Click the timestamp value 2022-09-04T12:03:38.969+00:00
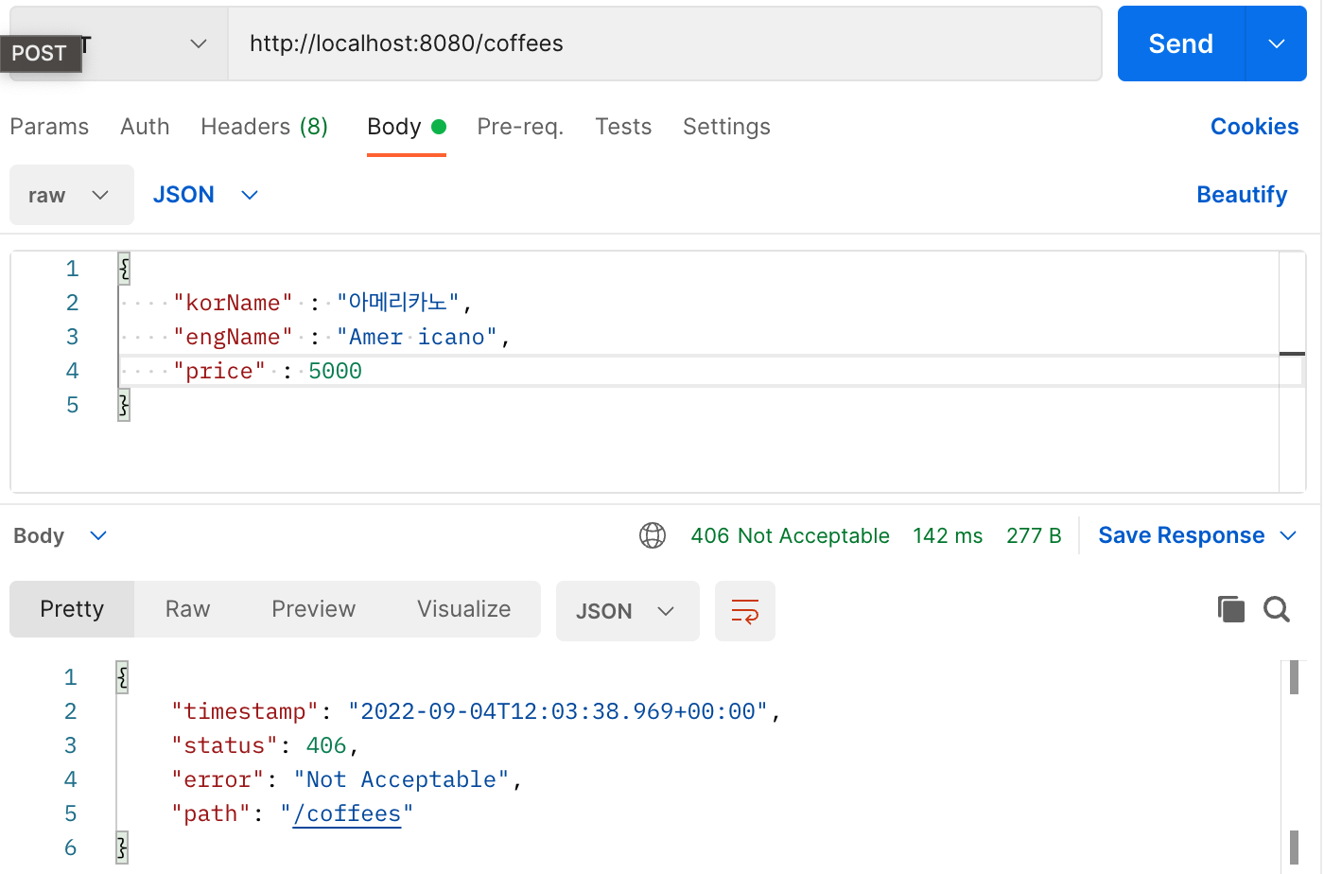The height and width of the screenshot is (874, 1324). (558, 711)
